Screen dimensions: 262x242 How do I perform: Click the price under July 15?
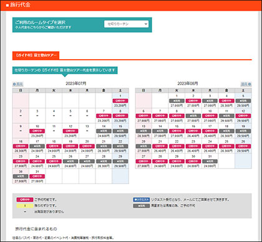click(x=120, y=136)
